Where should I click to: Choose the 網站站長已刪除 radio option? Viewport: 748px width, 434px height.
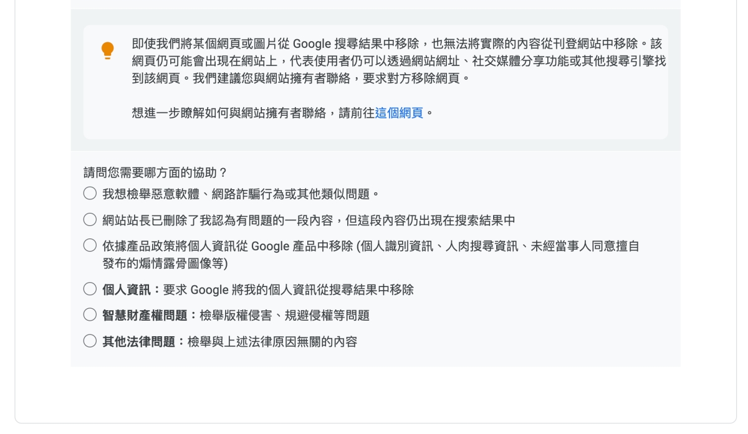pyautogui.click(x=90, y=220)
